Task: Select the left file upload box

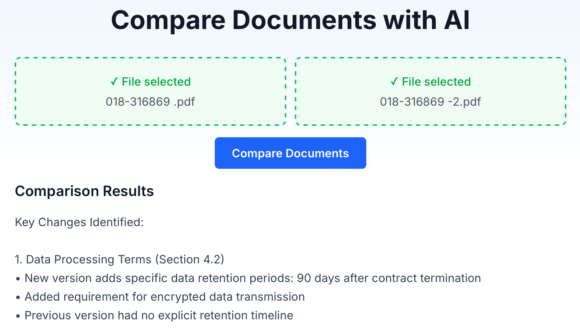Action: (150, 91)
